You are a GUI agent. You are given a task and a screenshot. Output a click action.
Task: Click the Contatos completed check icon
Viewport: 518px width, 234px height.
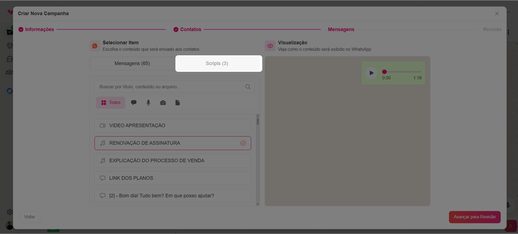click(x=176, y=29)
